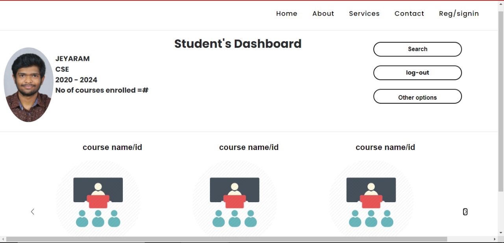Open the third course classroom illustration

[x=371, y=198]
